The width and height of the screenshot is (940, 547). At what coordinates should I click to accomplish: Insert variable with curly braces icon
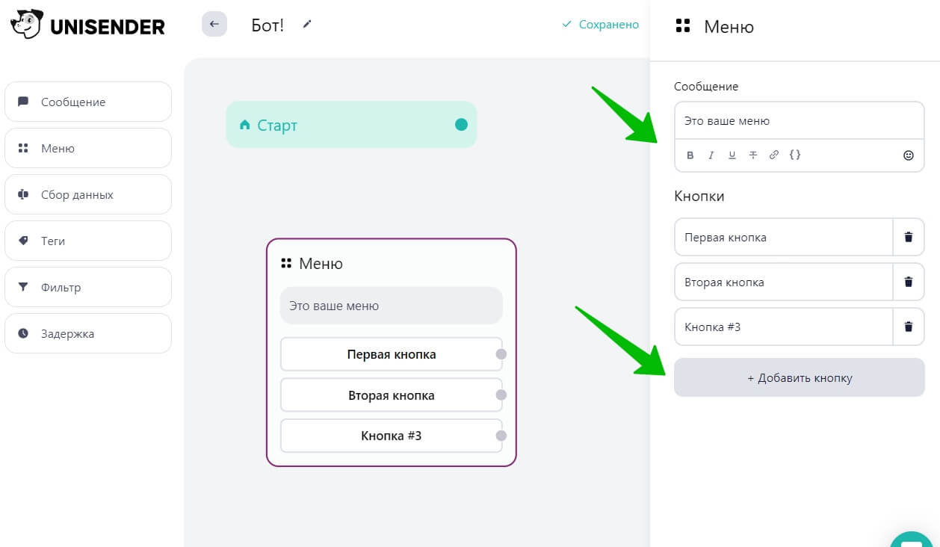[795, 155]
